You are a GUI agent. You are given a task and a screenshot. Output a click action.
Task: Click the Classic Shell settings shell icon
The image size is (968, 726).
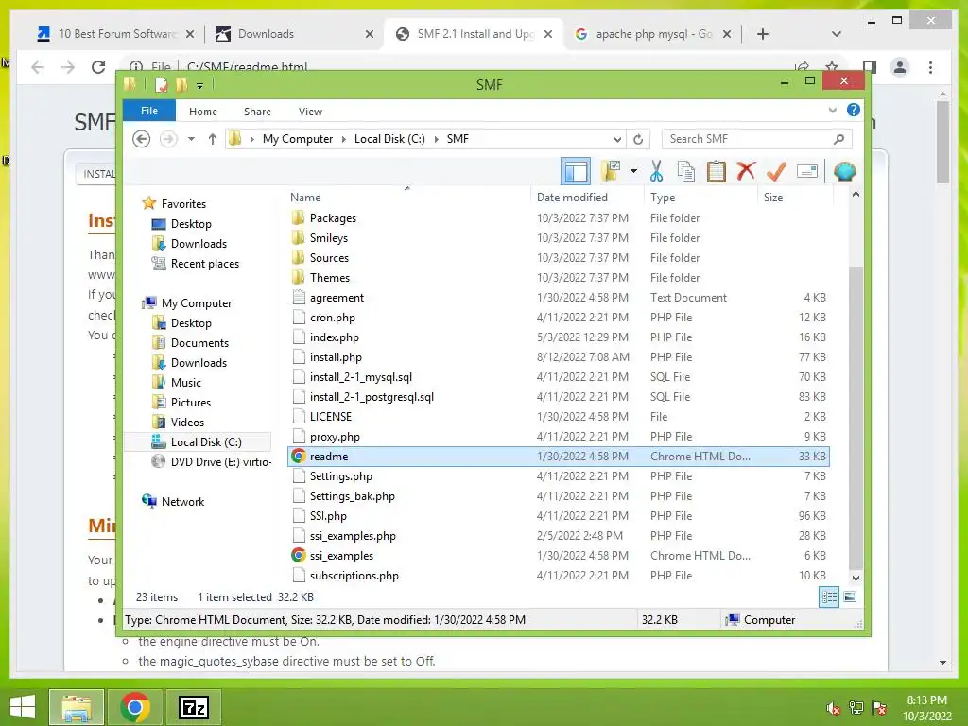point(844,172)
